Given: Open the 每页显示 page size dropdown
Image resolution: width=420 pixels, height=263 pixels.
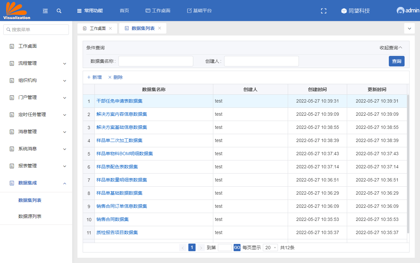Looking at the screenshot, I should click(270, 248).
